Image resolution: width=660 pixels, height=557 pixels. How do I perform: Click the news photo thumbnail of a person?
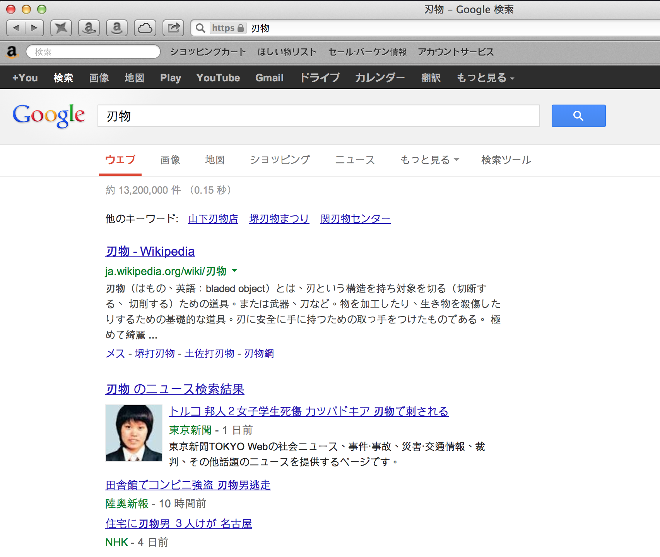click(x=134, y=433)
